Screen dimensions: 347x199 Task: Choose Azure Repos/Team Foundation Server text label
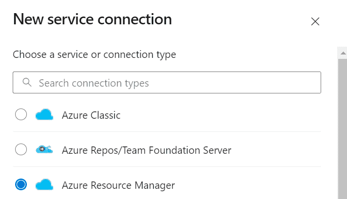tap(146, 150)
